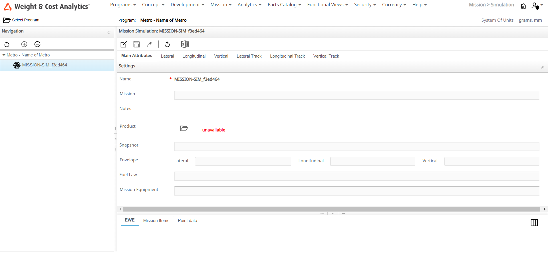This screenshot has width=548, height=256.
Task: Switch to the Mission Items tab
Action: pyautogui.click(x=156, y=221)
